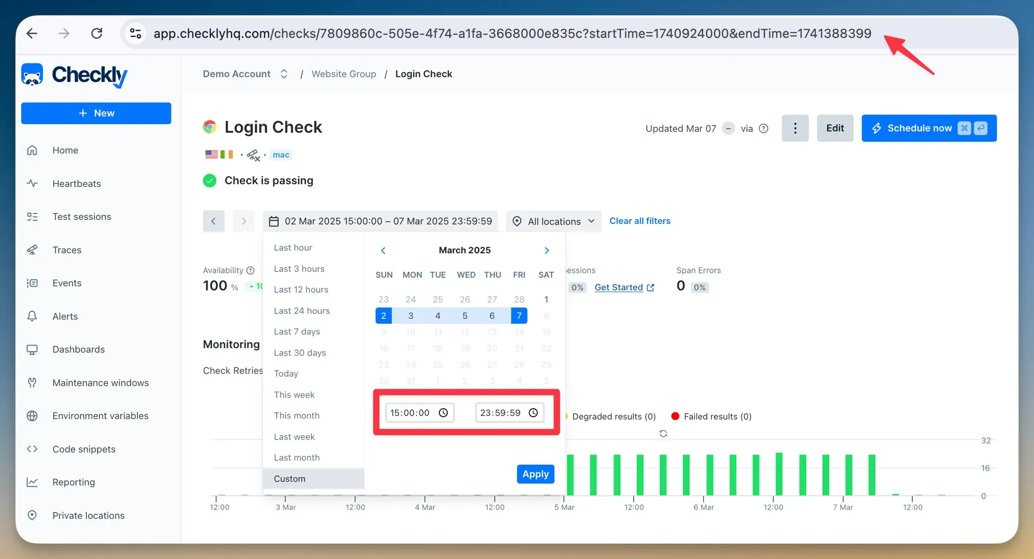The width and height of the screenshot is (1034, 559).
Task: Select the Custom range option
Action: 314,479
